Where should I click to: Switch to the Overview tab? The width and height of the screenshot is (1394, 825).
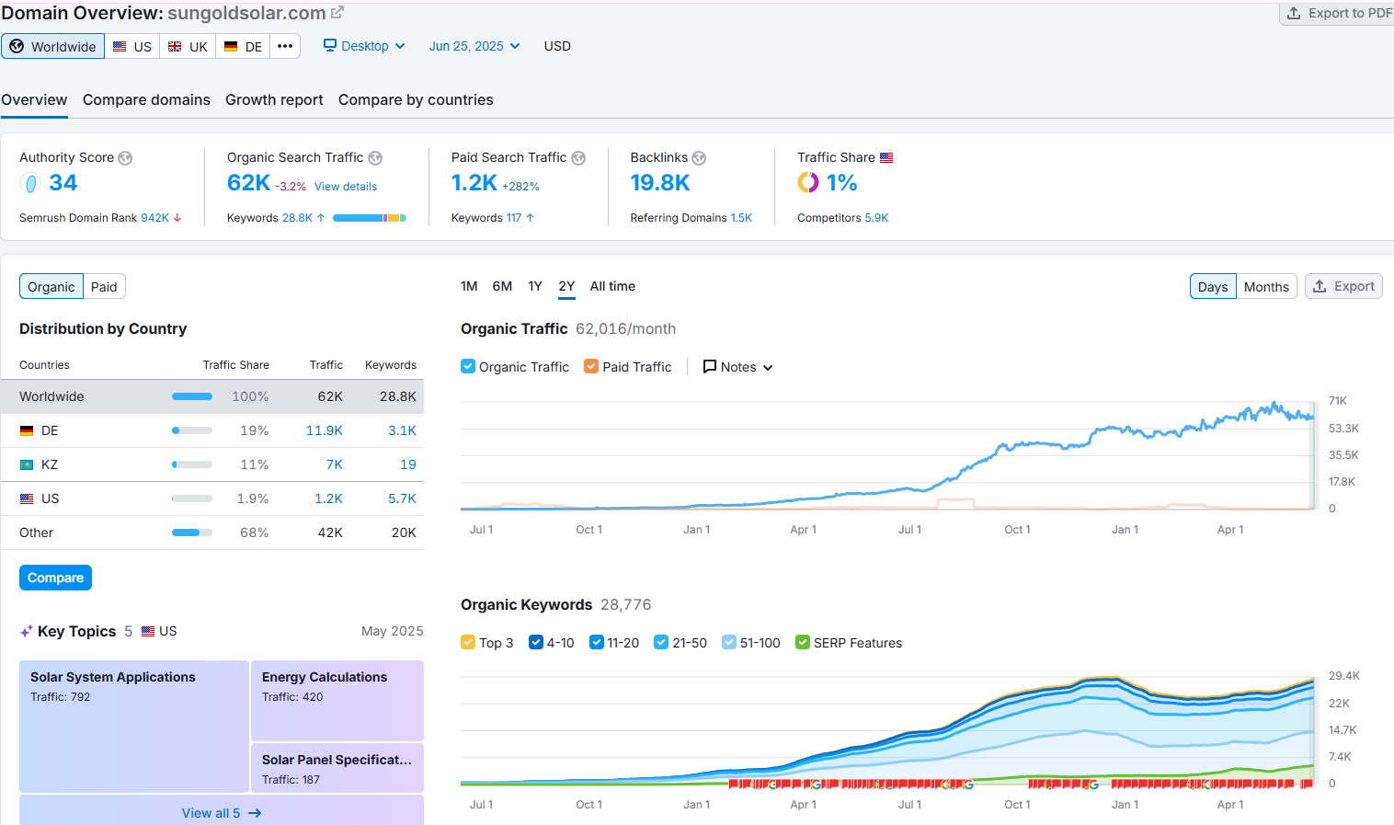point(34,99)
